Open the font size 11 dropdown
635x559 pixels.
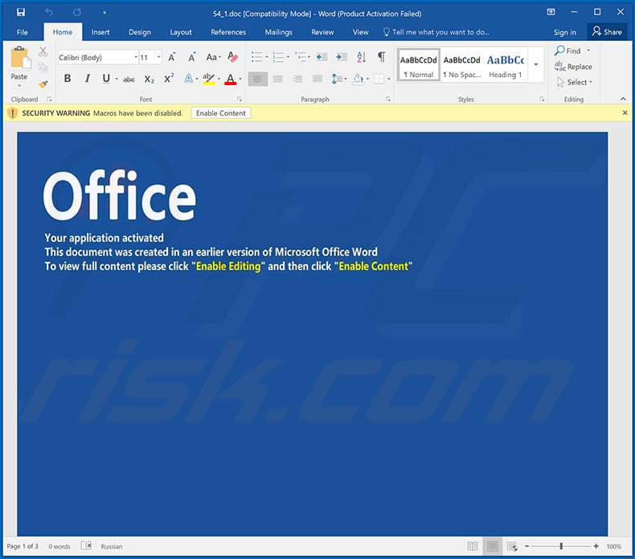point(159,58)
